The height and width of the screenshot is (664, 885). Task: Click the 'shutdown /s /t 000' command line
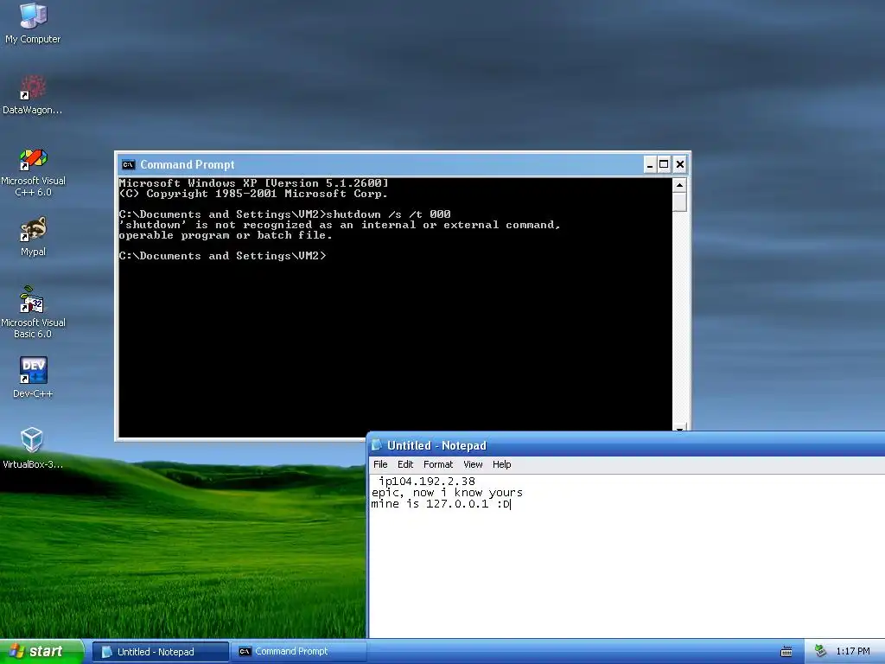pos(388,214)
